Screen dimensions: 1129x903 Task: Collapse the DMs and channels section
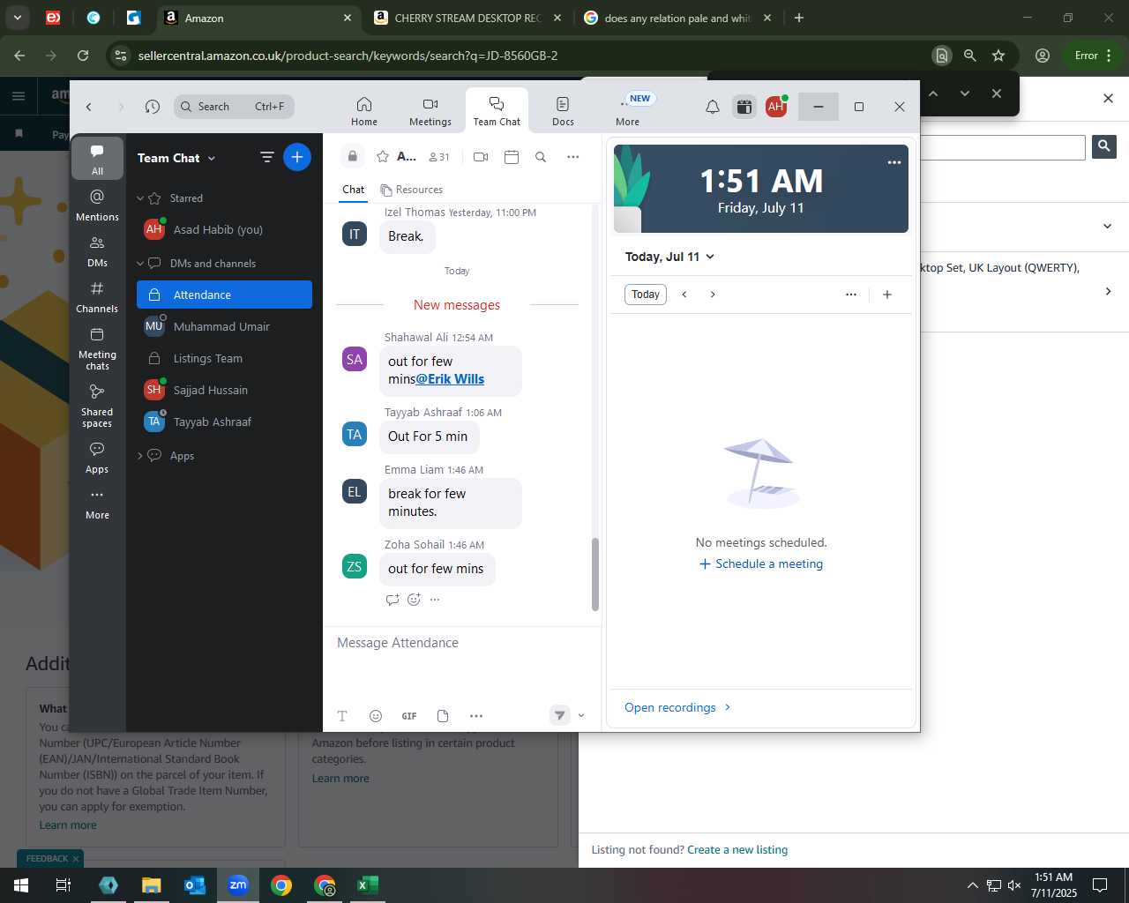[140, 264]
